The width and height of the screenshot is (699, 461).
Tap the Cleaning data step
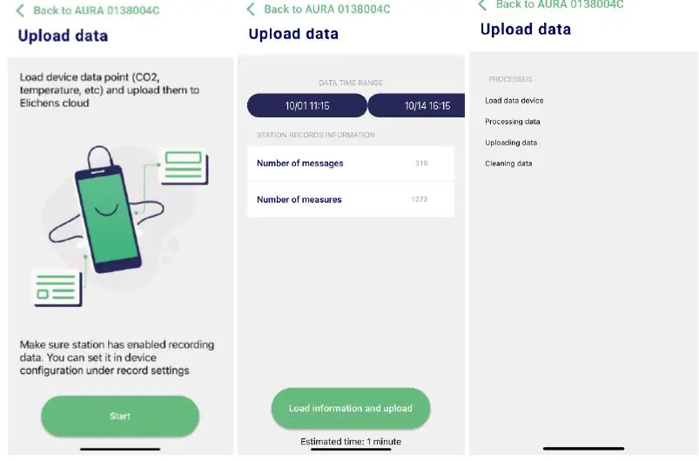[x=508, y=164]
